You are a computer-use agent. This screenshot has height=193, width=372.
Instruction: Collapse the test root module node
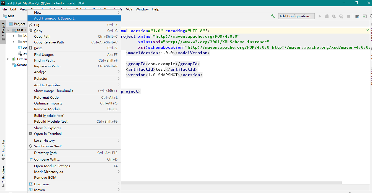click(8, 30)
